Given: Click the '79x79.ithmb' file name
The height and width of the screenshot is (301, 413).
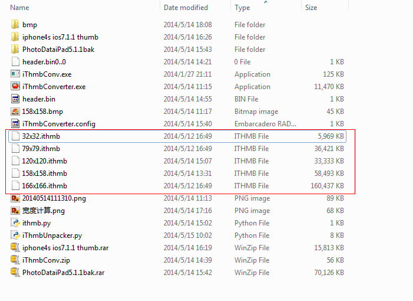Looking at the screenshot, I should pos(41,149).
